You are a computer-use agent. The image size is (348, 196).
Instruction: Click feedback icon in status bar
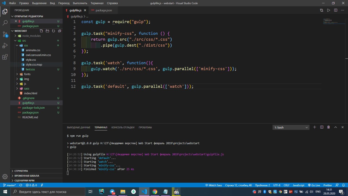tap(337, 185)
